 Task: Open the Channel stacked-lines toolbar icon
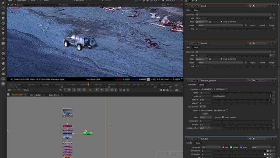point(3,13)
